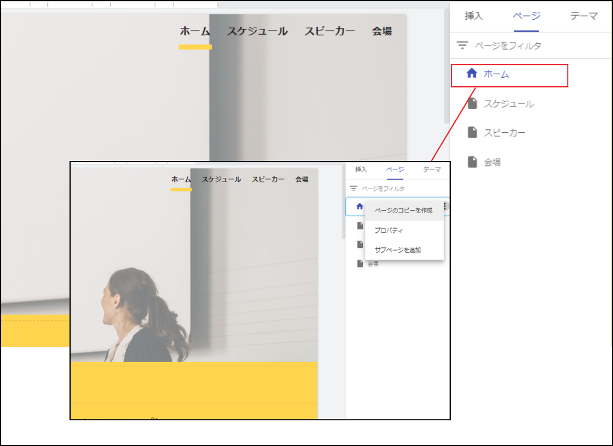The image size is (613, 446).
Task: Click the page icon beside スケジュール
Action: pos(474,104)
